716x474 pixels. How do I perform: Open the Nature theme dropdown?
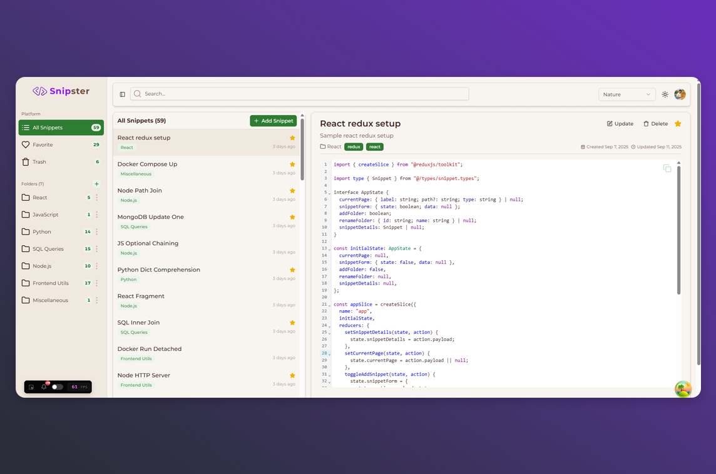coord(626,94)
